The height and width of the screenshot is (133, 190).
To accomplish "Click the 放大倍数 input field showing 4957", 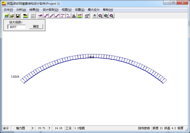I will click(x=17, y=27).
